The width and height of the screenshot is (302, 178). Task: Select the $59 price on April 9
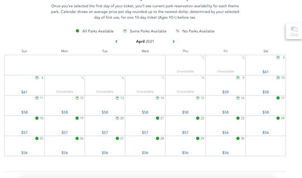(226, 92)
